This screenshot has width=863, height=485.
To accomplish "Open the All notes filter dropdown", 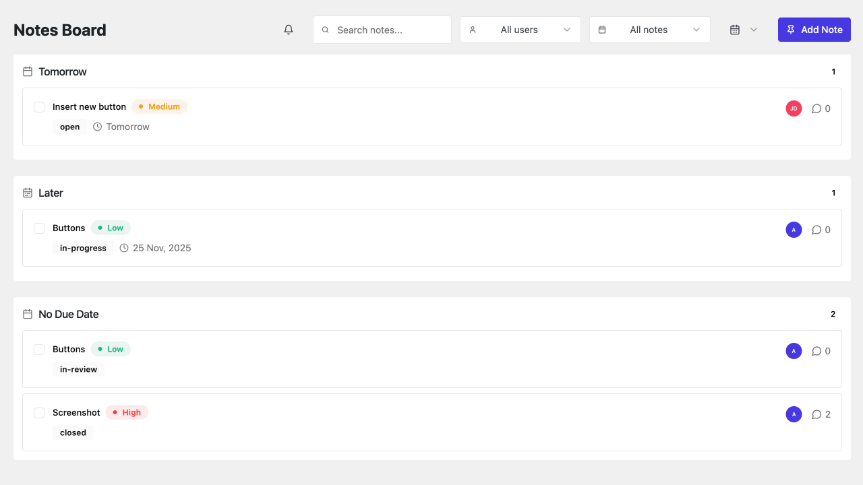I will (649, 30).
